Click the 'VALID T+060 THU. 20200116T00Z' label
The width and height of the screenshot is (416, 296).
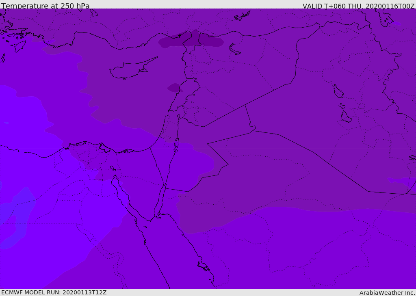click(358, 6)
